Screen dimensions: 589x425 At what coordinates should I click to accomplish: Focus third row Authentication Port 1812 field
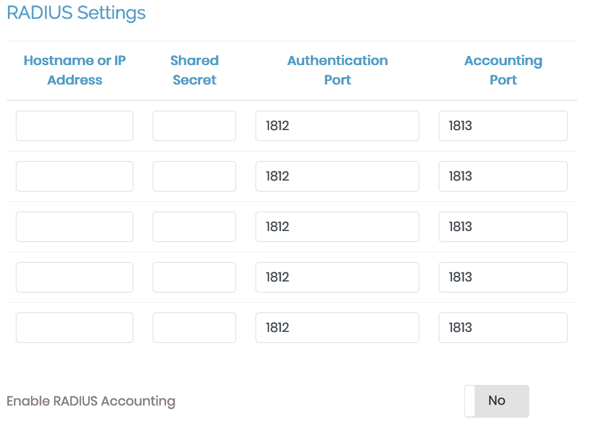tap(337, 227)
